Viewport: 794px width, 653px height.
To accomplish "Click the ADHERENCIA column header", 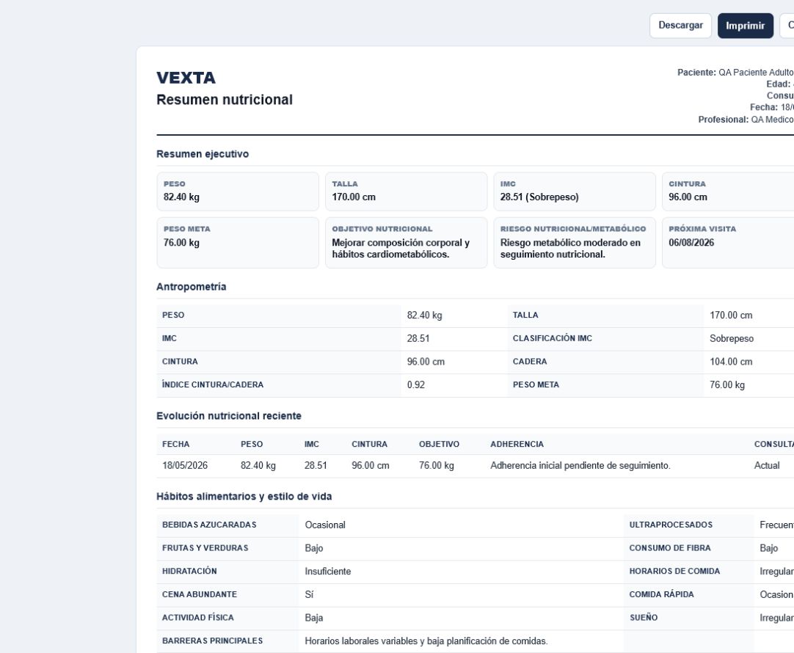I will [517, 444].
